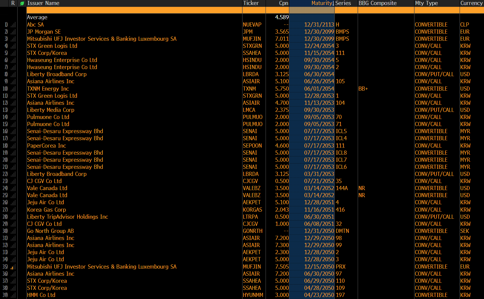Open Liberty TripAdvisor Holdings Inc issuer
The image size is (484, 299).
[67, 217]
